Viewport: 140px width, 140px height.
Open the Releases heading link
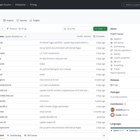115,80
